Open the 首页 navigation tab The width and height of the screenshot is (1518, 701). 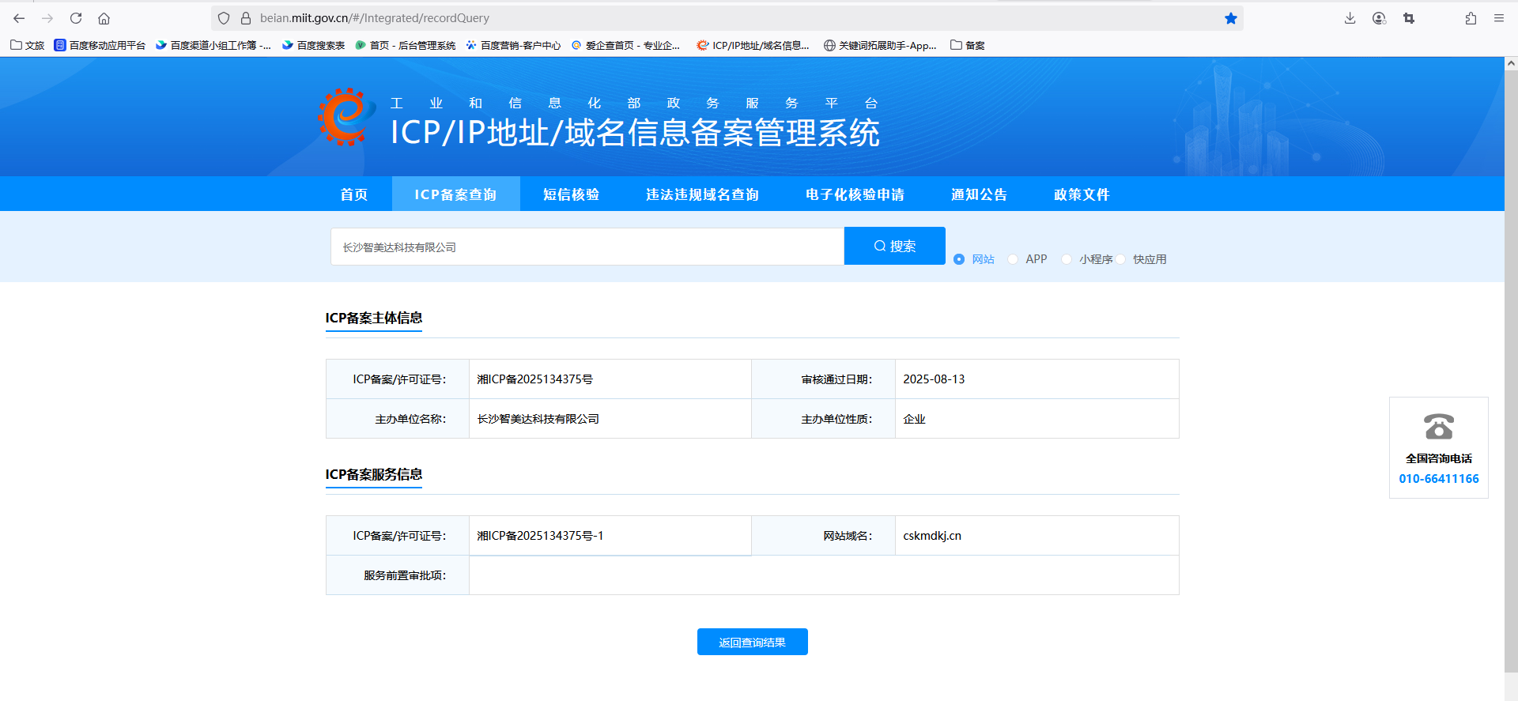353,194
